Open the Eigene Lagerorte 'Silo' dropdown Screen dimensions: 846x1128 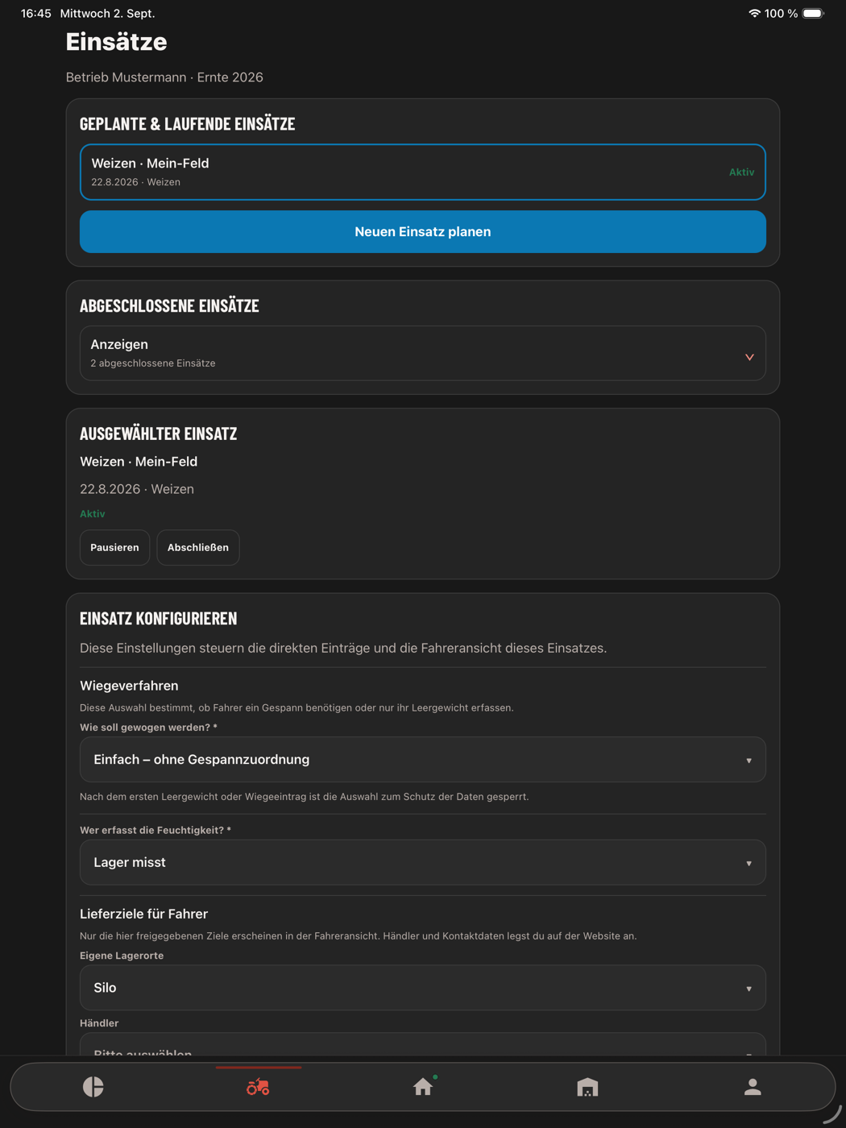click(423, 988)
